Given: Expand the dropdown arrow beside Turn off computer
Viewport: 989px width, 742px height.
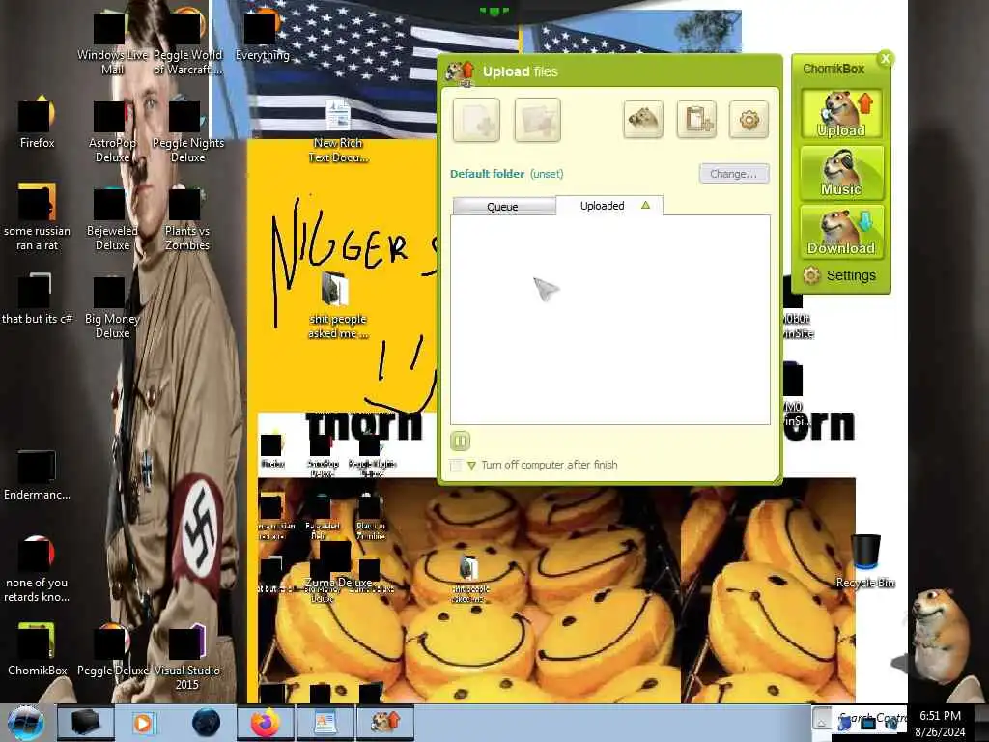Looking at the screenshot, I should 471,466.
